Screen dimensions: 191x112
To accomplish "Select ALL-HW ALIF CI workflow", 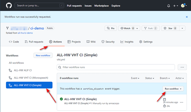I will [x=22, y=70].
